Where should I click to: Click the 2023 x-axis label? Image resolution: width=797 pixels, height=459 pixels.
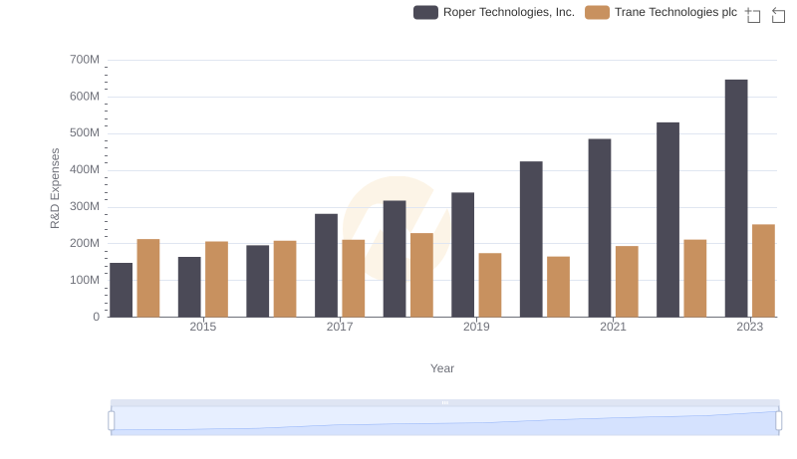pos(750,327)
